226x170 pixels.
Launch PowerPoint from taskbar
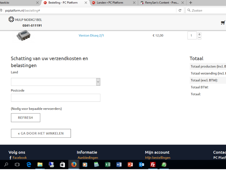[x=130, y=165]
